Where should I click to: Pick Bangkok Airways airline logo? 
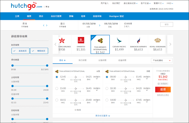coord(139,40)
